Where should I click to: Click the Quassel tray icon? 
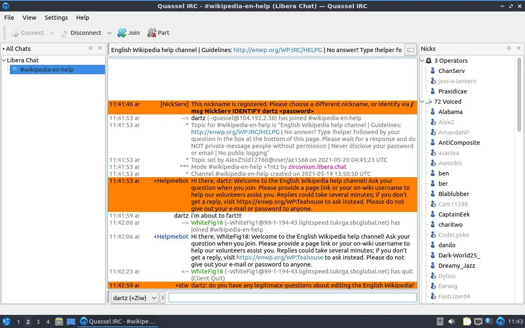pos(500,321)
